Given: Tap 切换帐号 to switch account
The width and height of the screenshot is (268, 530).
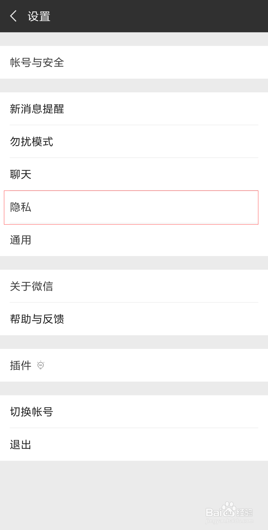Looking at the screenshot, I should 134,412.
